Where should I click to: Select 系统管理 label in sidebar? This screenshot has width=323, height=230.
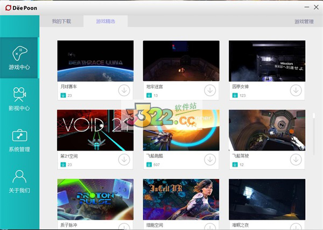[19, 149]
